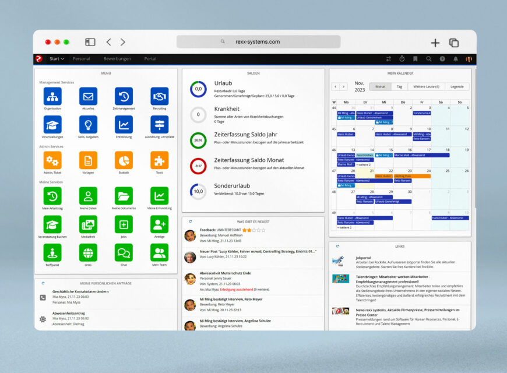507x373 pixels.
Task: Open the Mein Team tile
Action: (159, 252)
